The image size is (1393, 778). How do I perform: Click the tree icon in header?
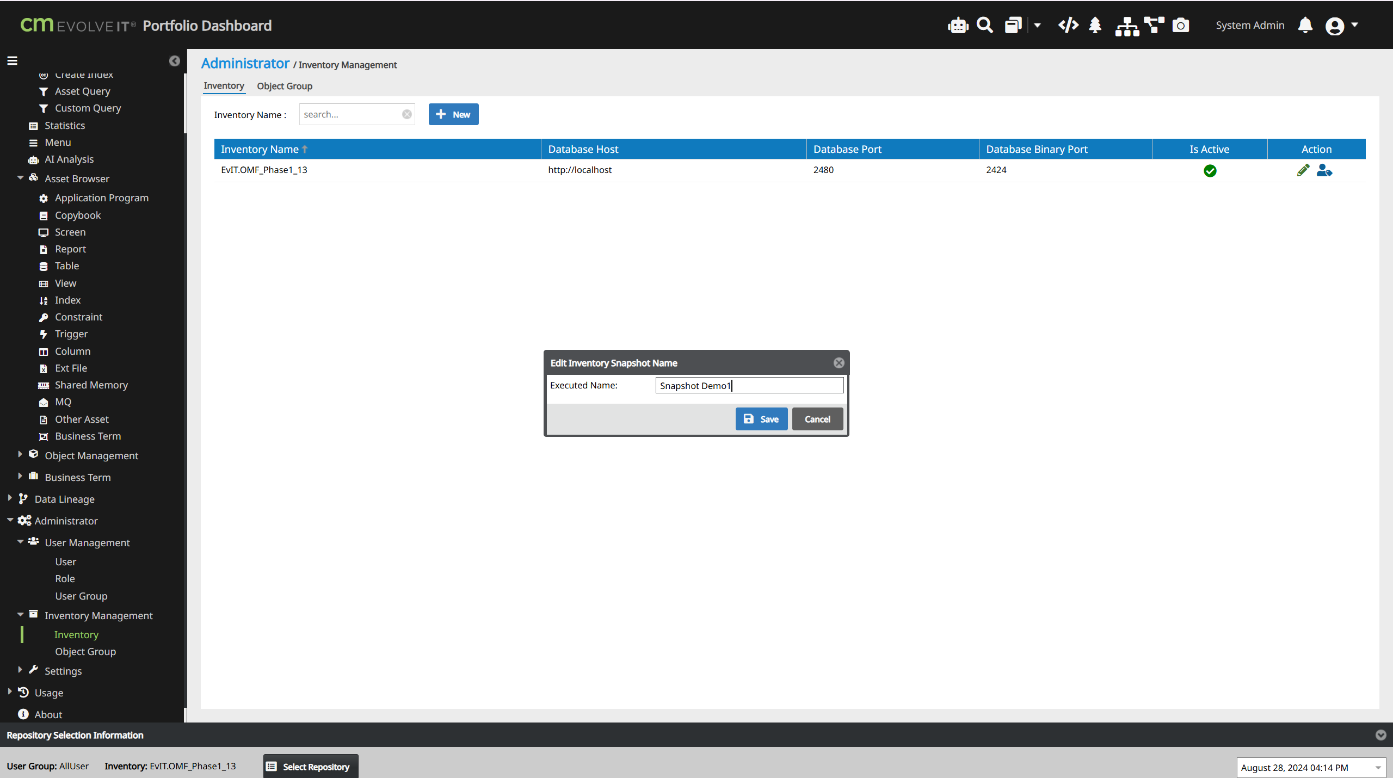point(1095,26)
